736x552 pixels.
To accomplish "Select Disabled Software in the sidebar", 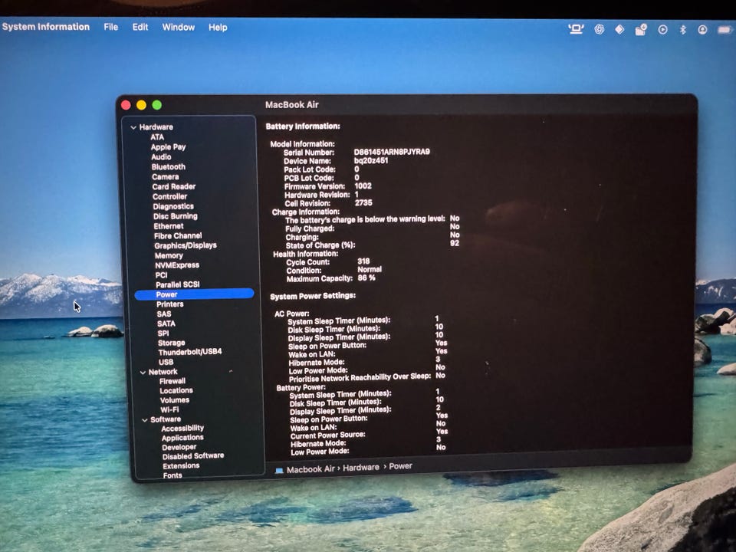I will (193, 456).
